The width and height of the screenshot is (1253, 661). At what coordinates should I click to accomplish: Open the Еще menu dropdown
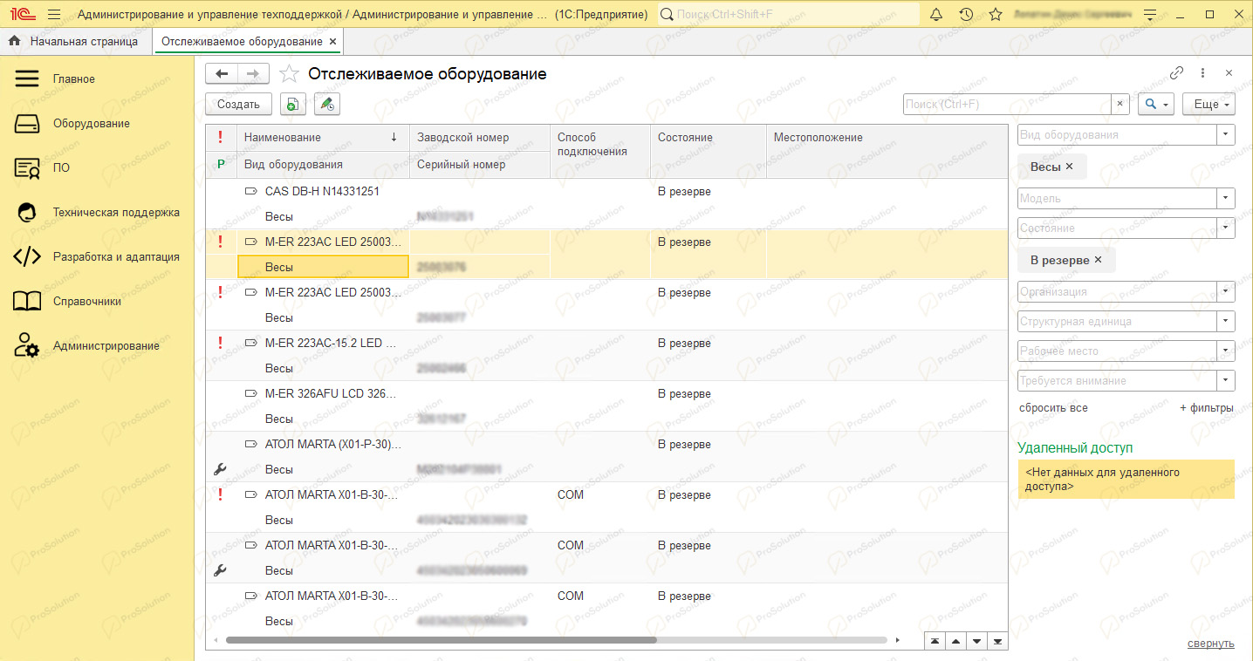pyautogui.click(x=1208, y=104)
